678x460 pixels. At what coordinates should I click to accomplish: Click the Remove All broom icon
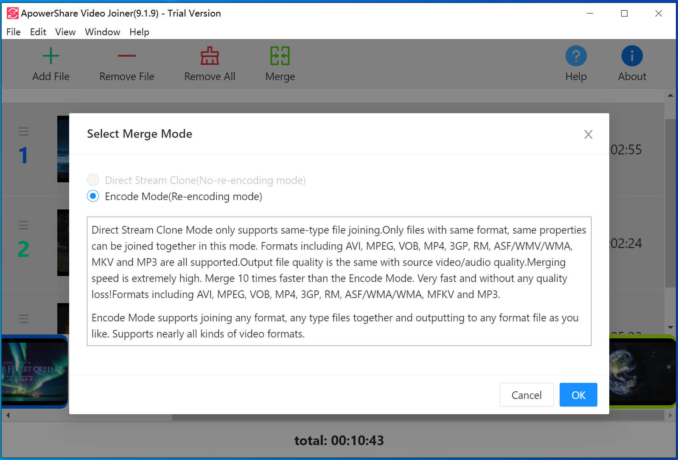click(x=210, y=56)
